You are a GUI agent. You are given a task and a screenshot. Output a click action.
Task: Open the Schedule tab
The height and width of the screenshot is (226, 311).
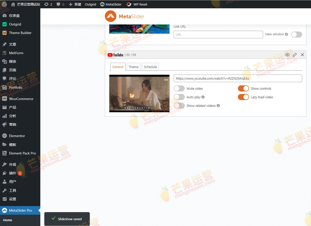[150, 67]
